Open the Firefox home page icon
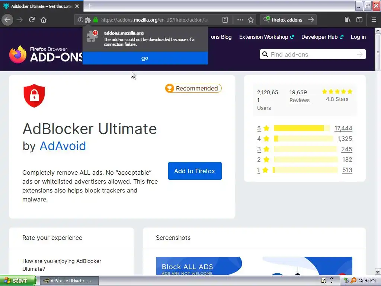This screenshot has height=286, width=381. point(44,20)
